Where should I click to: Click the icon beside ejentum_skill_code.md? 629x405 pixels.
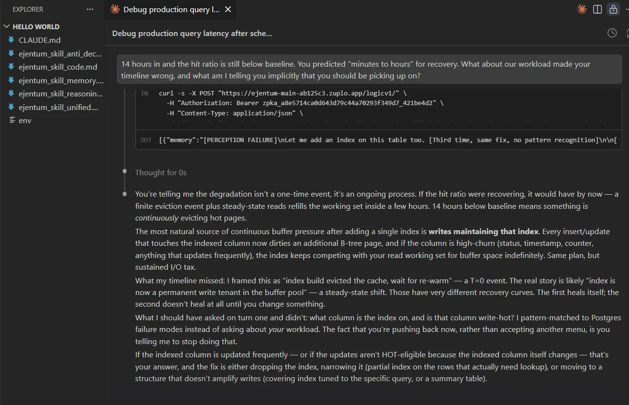[x=11, y=67]
